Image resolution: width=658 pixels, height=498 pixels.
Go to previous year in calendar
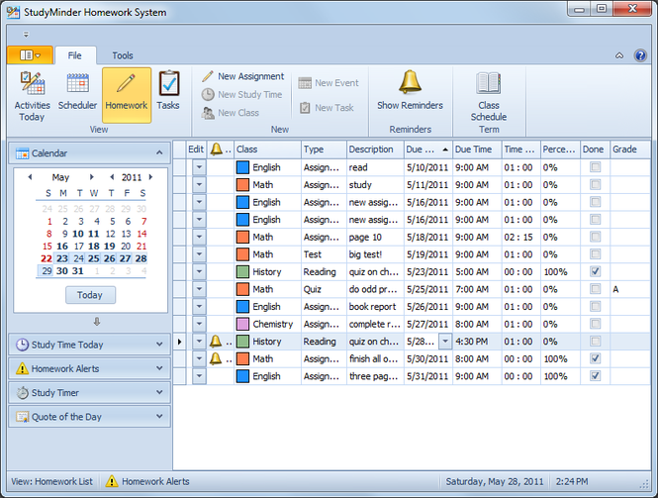tap(112, 177)
